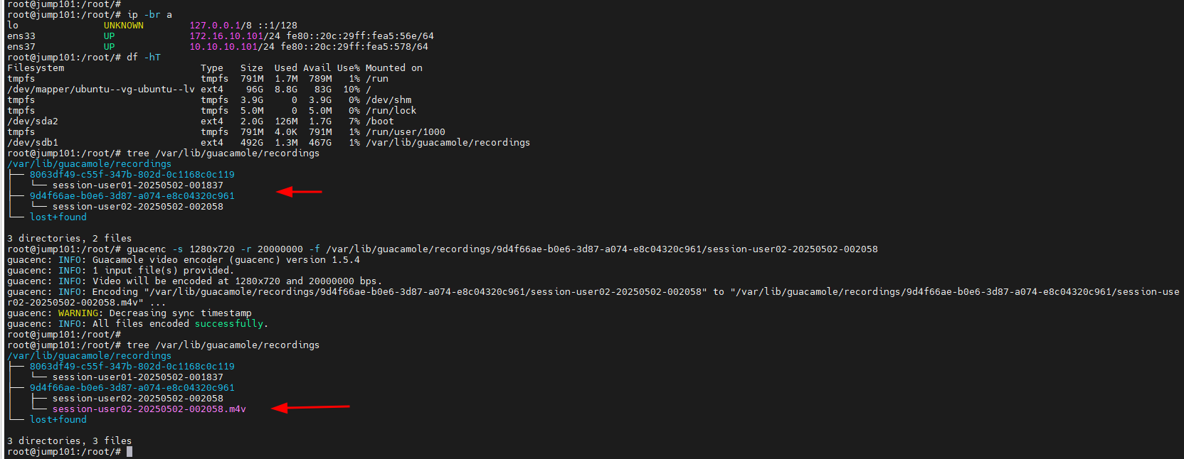
Task: Click the 10.10.10.101 IP address text
Action: (x=223, y=47)
